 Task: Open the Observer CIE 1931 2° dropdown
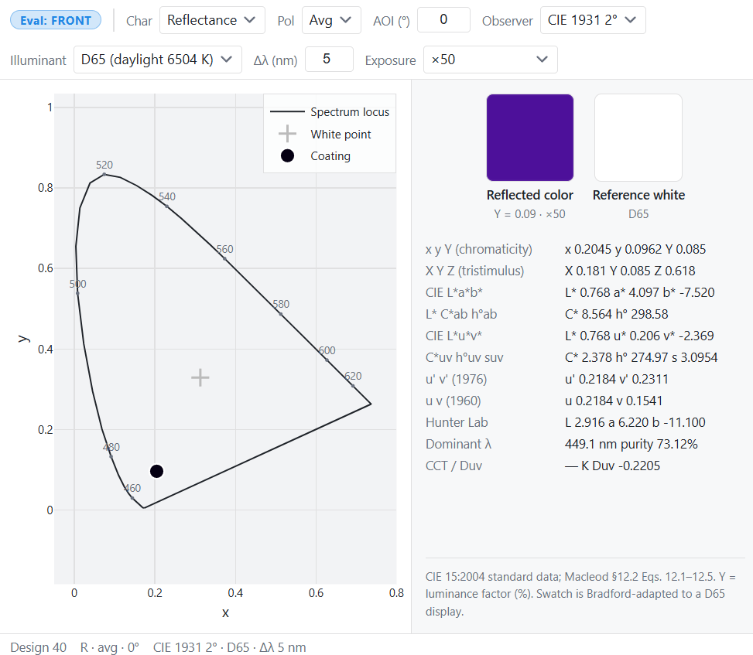pos(593,20)
